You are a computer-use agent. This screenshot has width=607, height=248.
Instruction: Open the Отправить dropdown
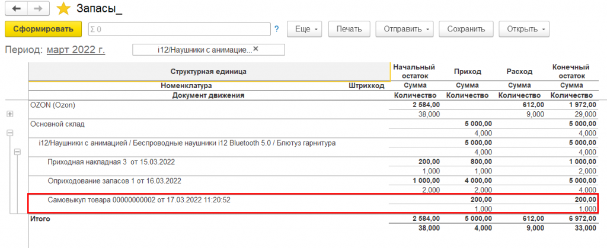pyautogui.click(x=405, y=28)
